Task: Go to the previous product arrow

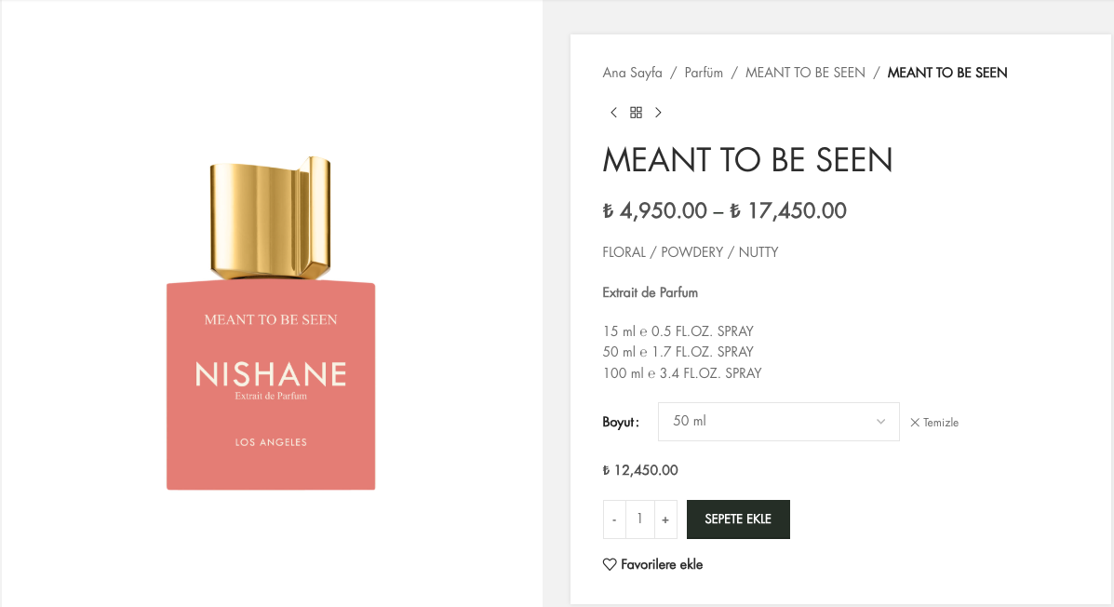Action: point(613,113)
